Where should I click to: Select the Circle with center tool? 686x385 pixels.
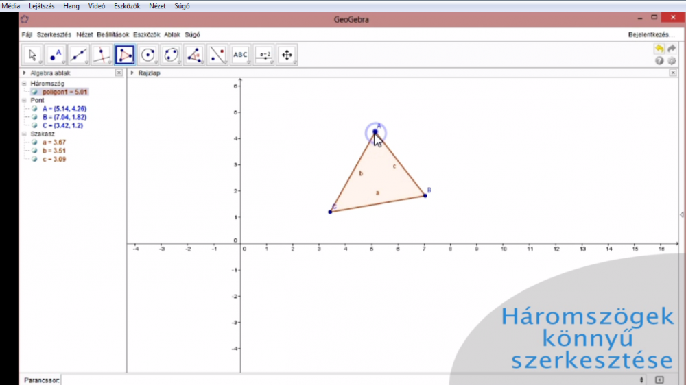[x=148, y=55]
